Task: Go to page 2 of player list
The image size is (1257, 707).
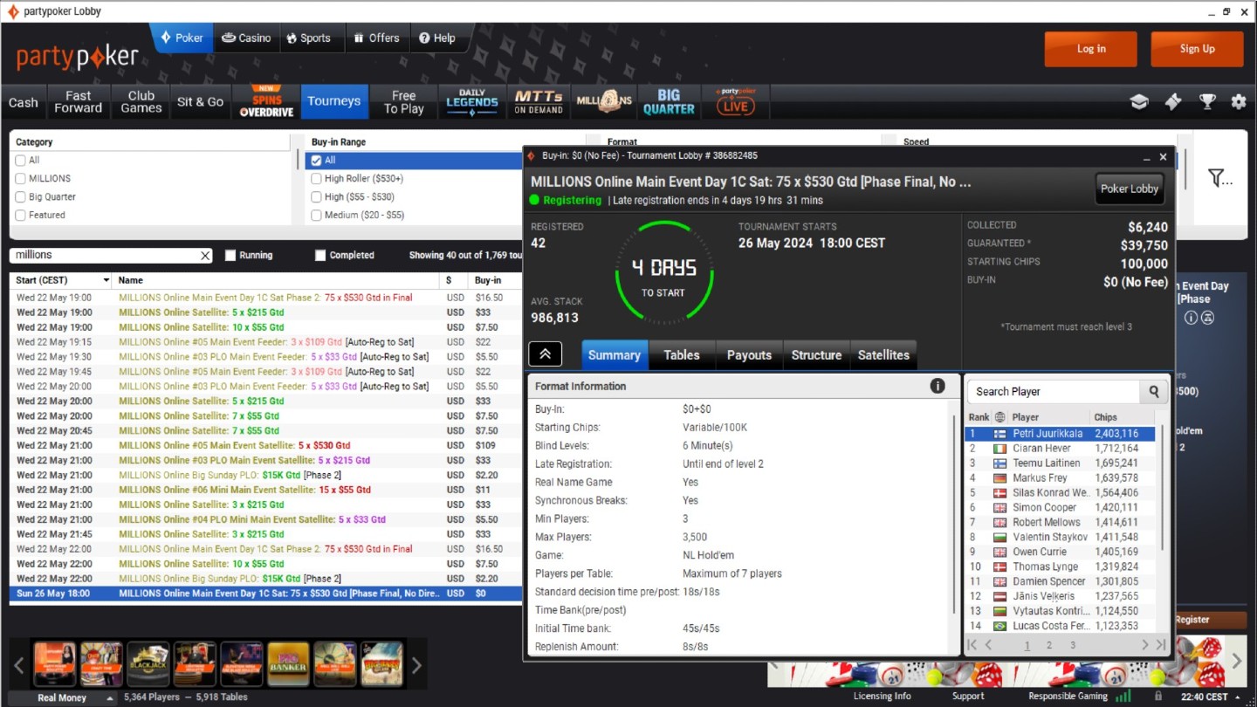Action: click(x=1049, y=645)
